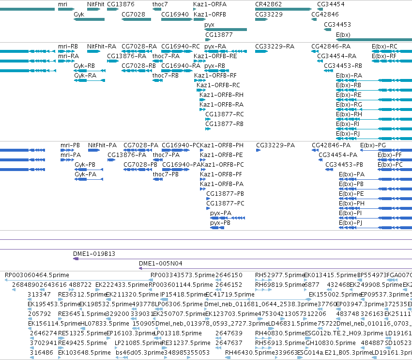Click the CG7028-PB protein label
Image resolution: width=412 pixels, height=360 pixels.
pyautogui.click(x=140, y=165)
